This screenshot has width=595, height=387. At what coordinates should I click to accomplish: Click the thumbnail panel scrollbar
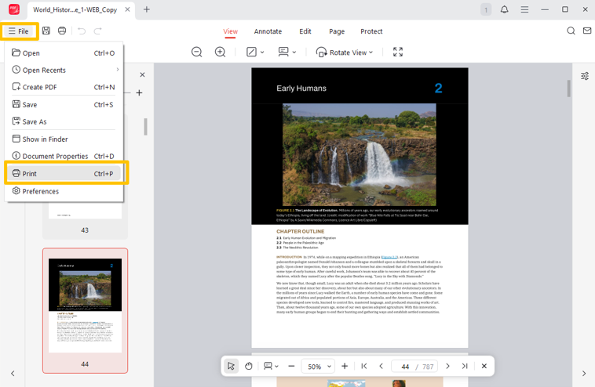145,127
